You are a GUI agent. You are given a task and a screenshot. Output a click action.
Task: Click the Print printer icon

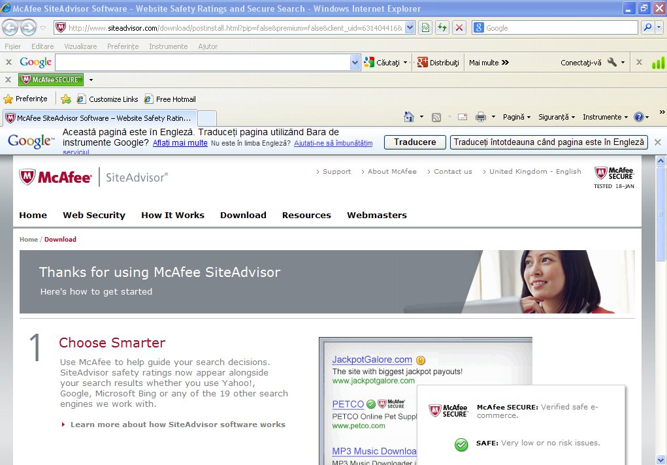pyautogui.click(x=481, y=117)
